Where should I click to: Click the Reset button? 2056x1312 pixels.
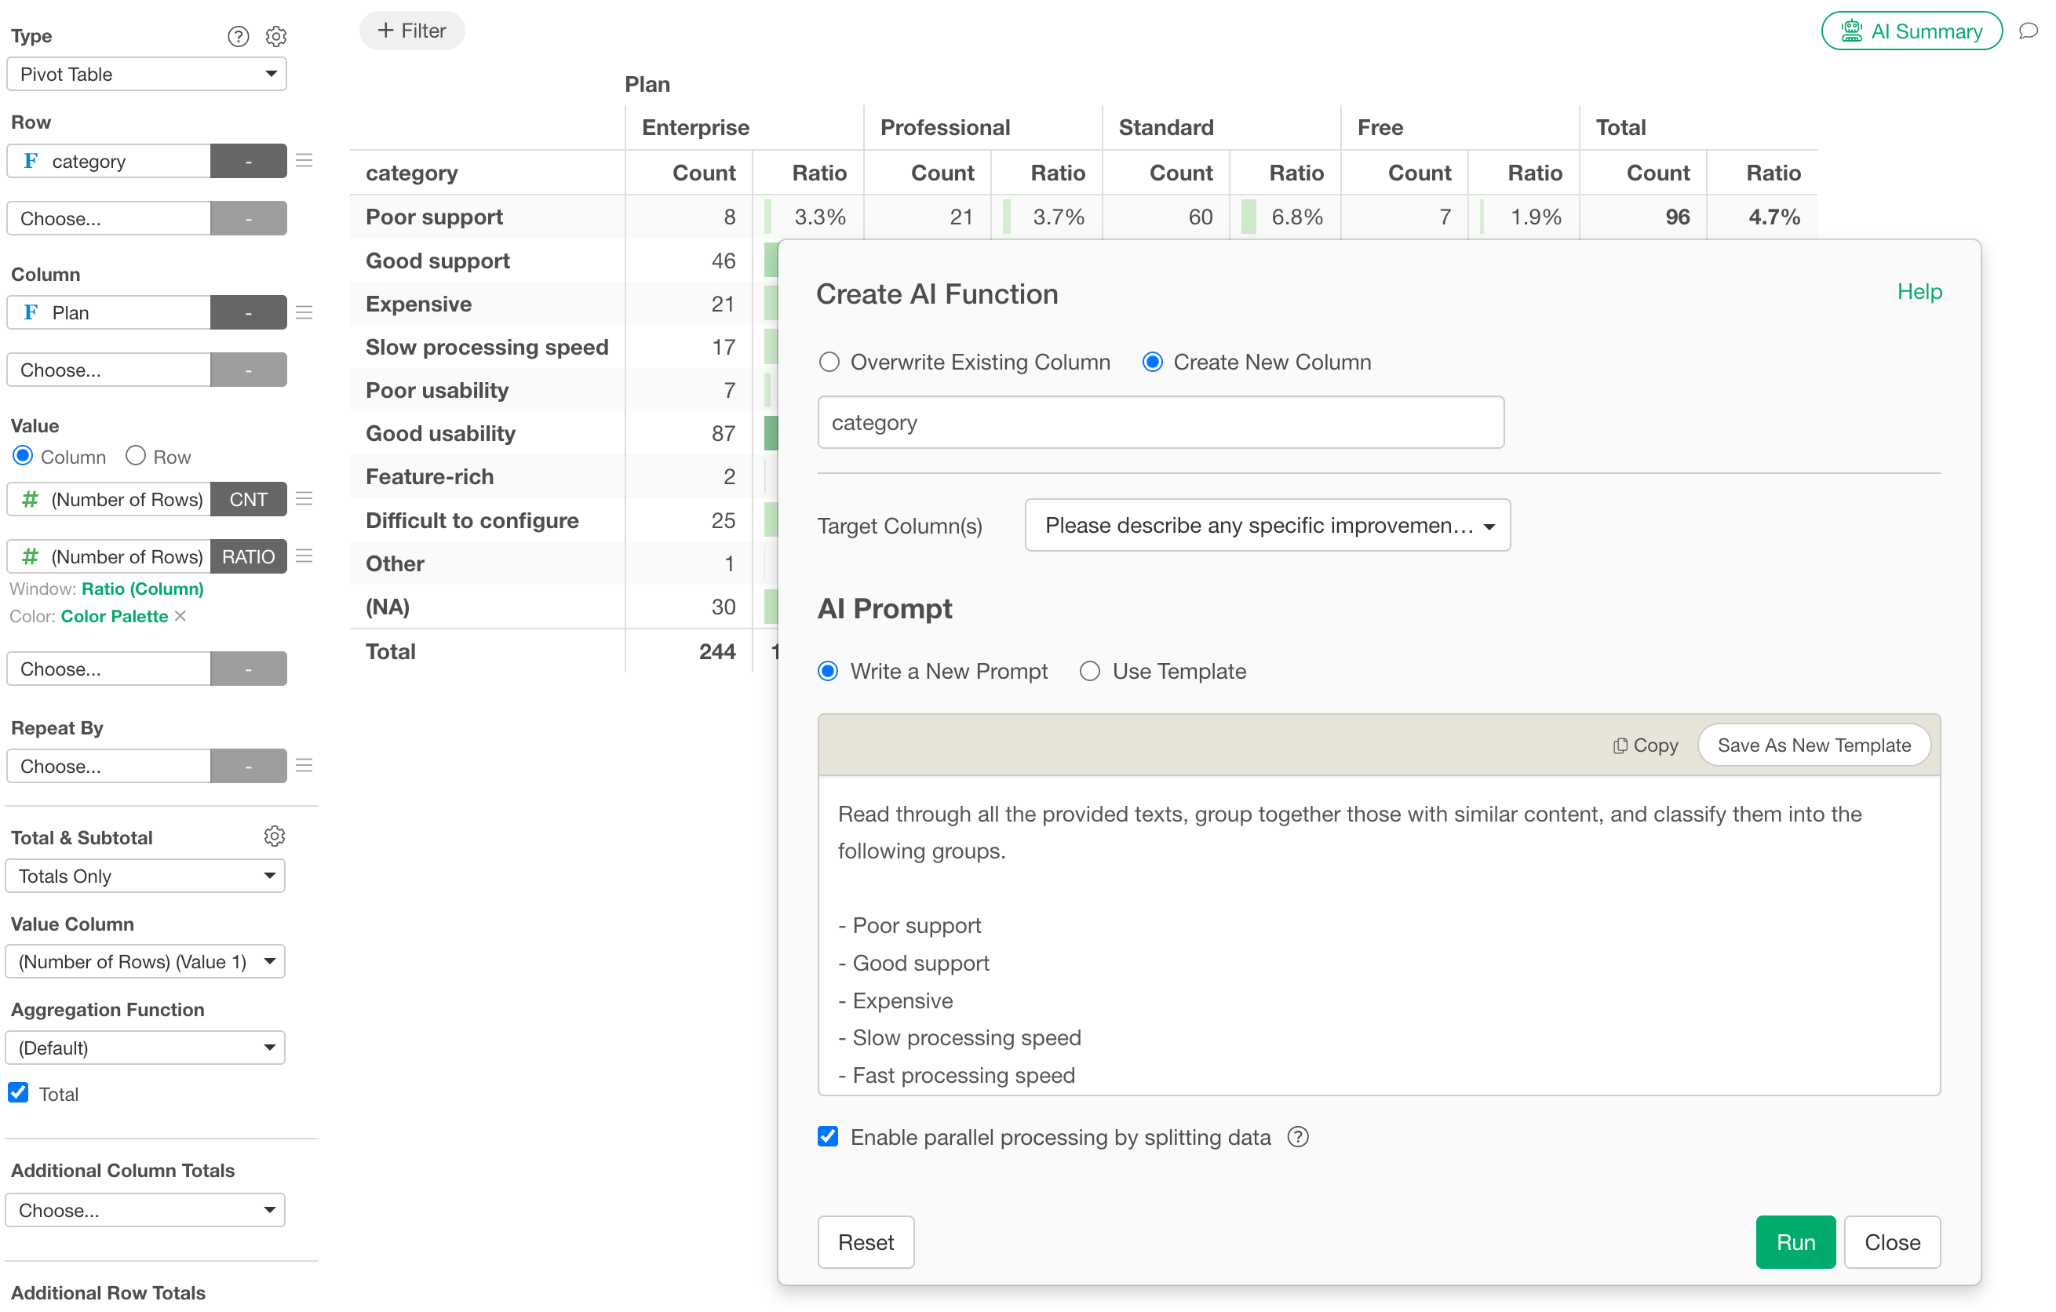[866, 1242]
